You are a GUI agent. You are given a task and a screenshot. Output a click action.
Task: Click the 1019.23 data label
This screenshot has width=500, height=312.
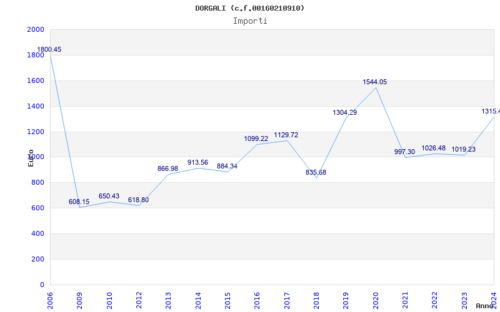point(463,149)
